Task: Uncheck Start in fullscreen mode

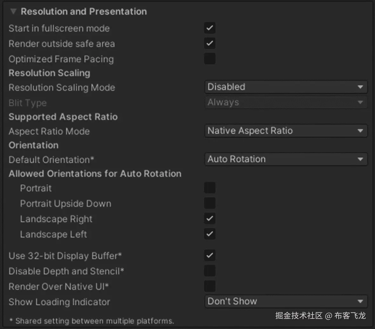Action: pos(210,28)
